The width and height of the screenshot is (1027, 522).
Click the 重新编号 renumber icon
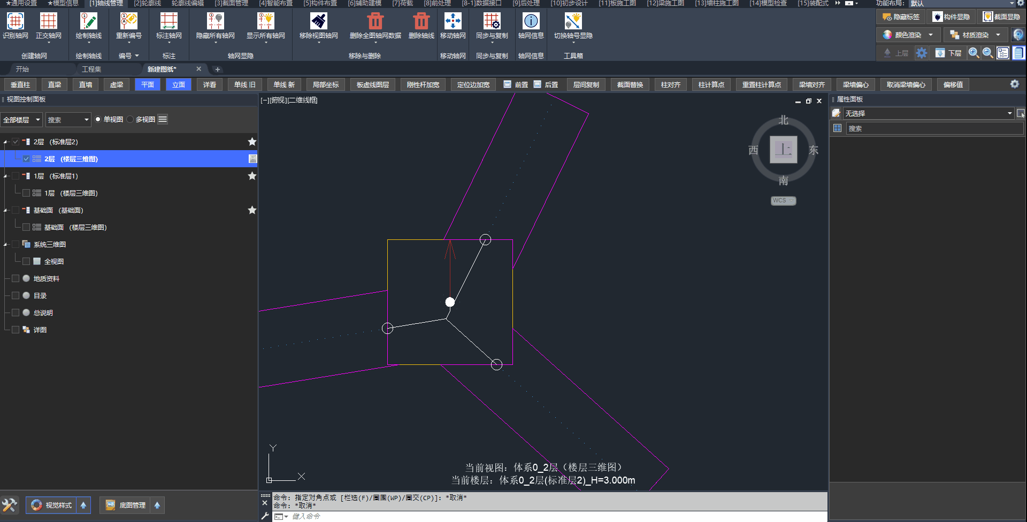(128, 21)
